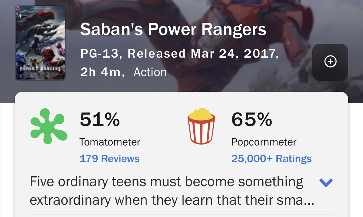Open the 179 Reviews link

tap(109, 158)
